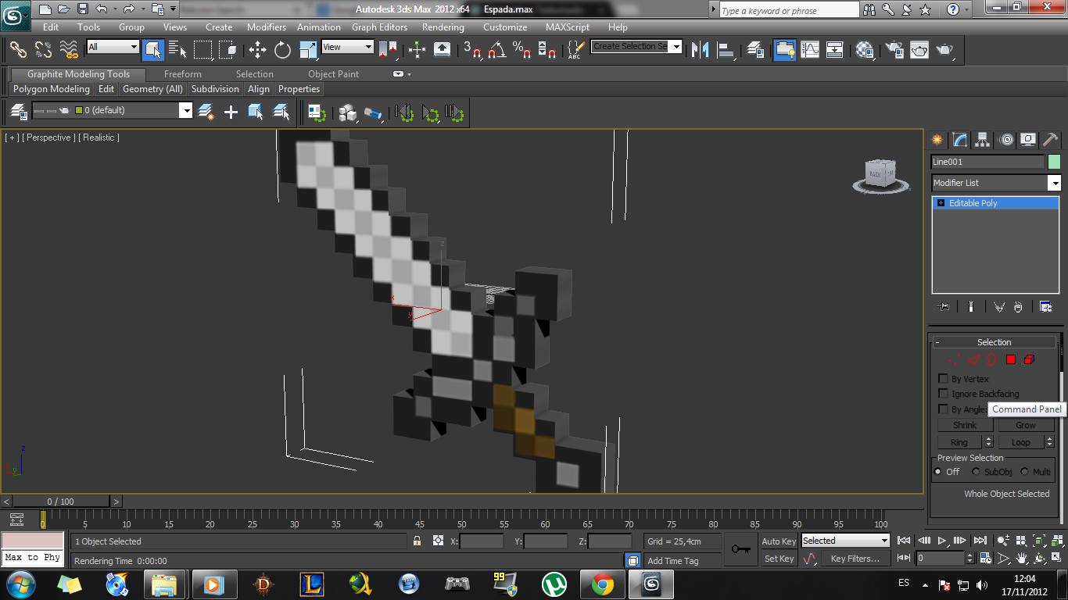Click the time slider showing 0 / 100
Viewport: 1068px width, 600px height.
[61, 502]
